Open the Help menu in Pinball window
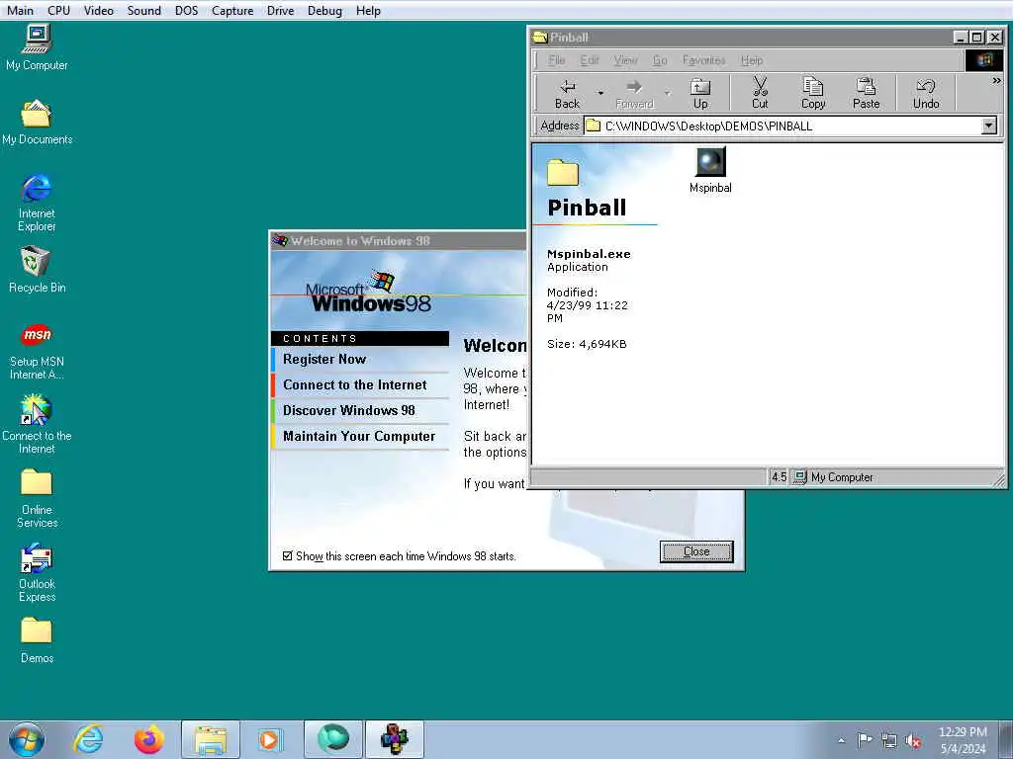This screenshot has width=1013, height=759. pos(752,60)
